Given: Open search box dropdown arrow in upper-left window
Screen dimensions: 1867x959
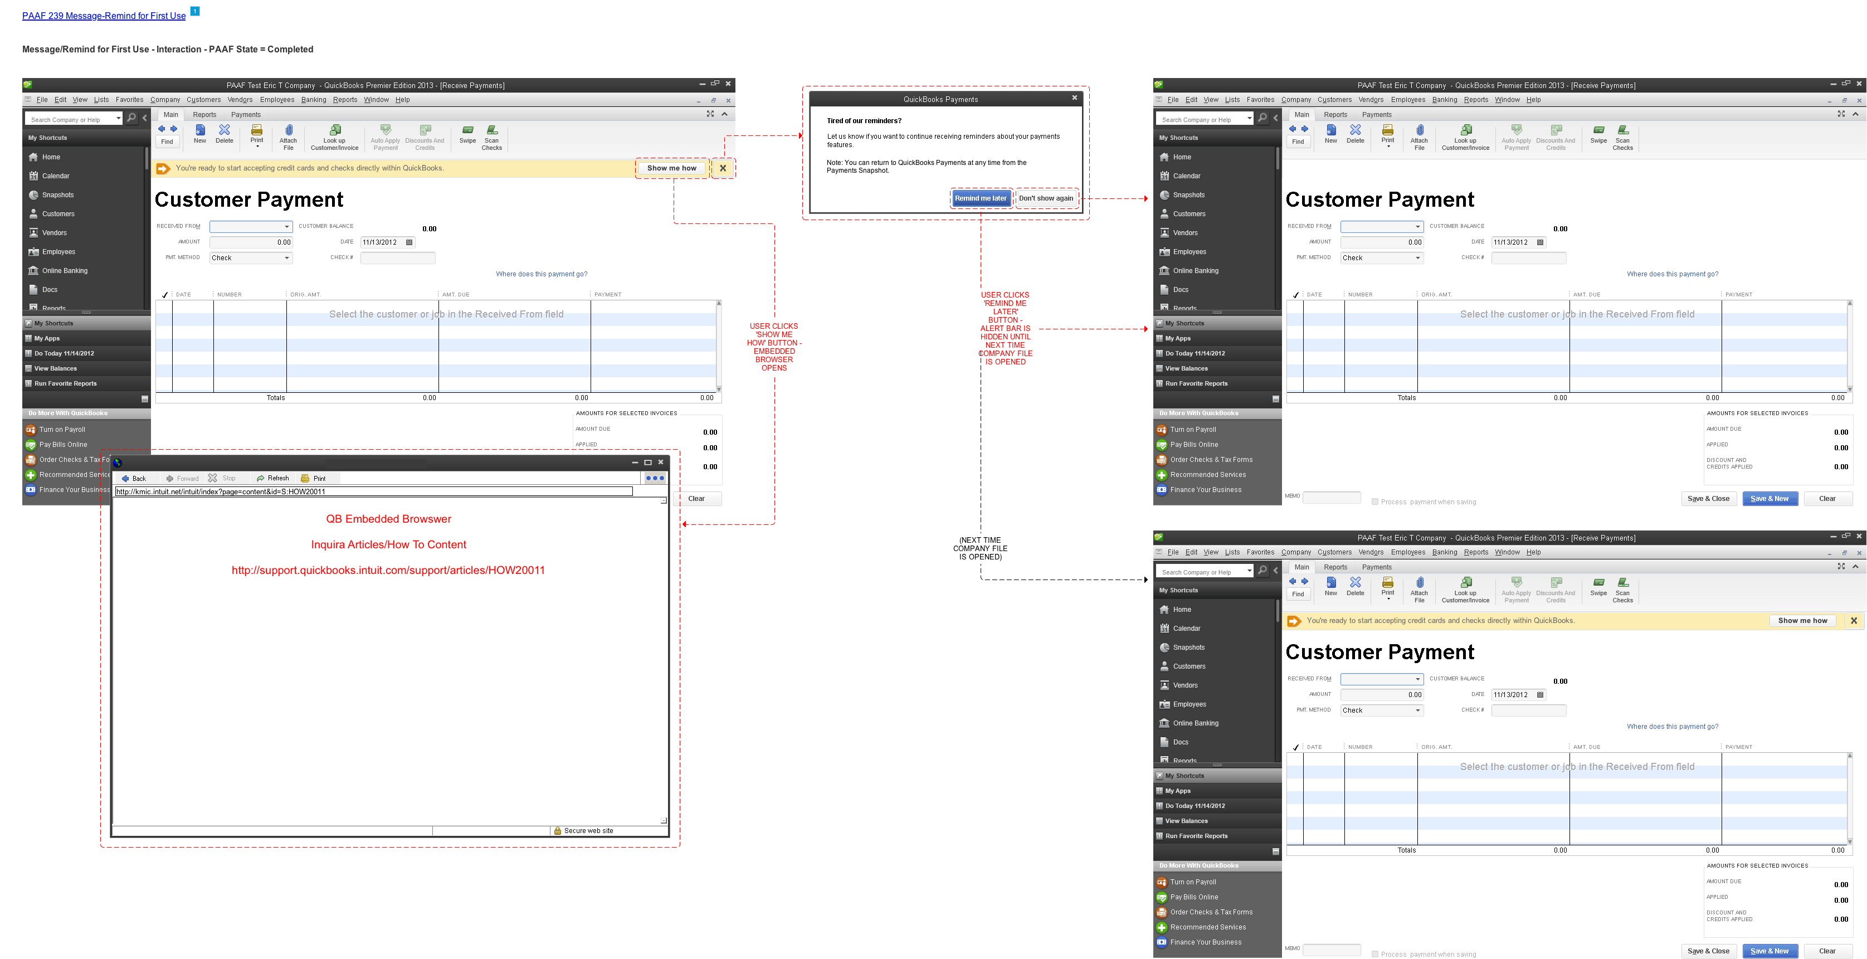Looking at the screenshot, I should 118,118.
